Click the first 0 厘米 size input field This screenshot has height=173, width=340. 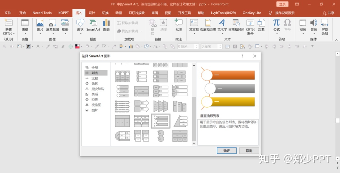(188, 47)
